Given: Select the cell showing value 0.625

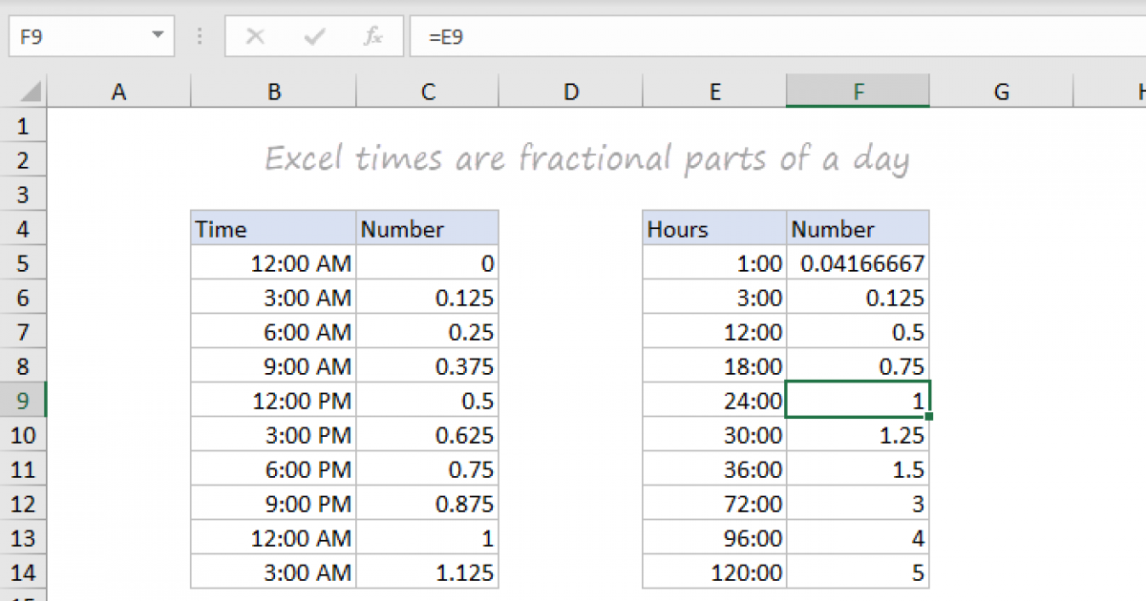Looking at the screenshot, I should (x=427, y=434).
